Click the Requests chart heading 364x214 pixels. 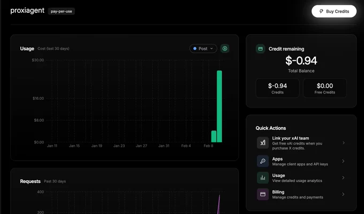30,181
